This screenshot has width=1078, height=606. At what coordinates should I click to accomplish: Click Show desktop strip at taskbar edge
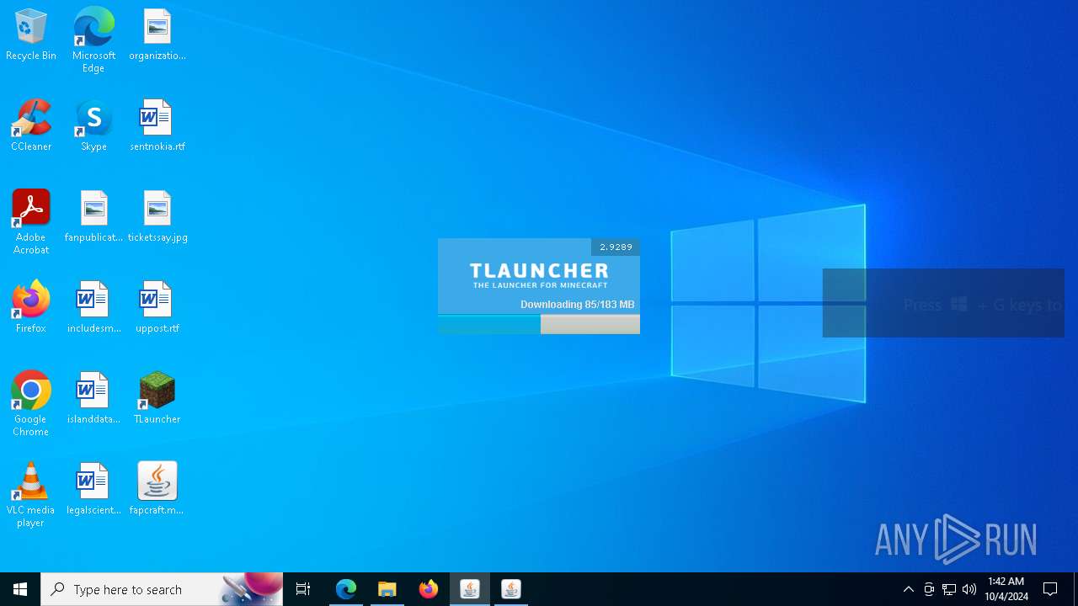1075,589
